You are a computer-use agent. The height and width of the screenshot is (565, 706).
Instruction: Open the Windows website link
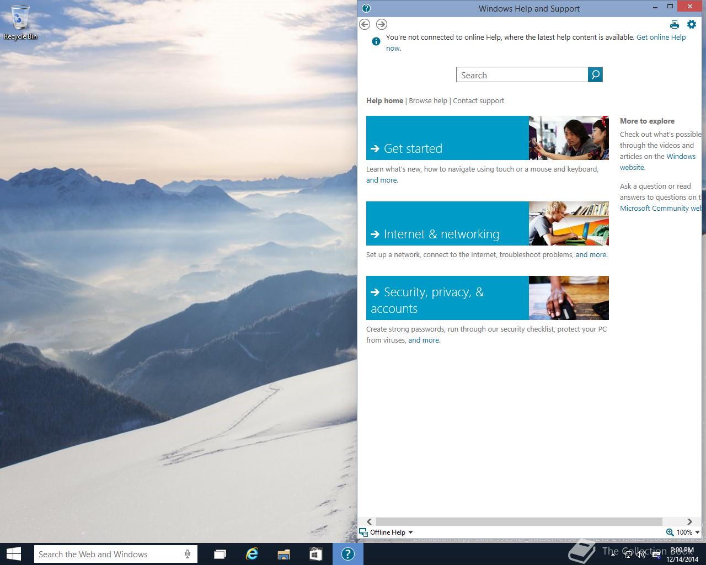[x=681, y=156]
